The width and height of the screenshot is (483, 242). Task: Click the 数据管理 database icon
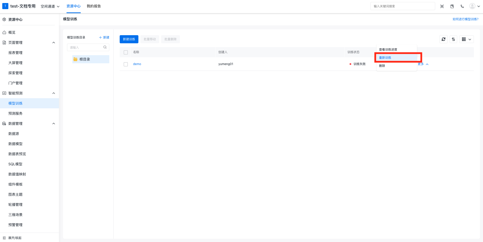pos(4,124)
